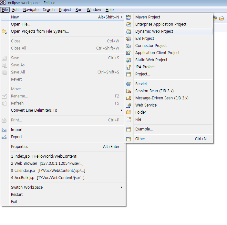Click the Static Web Project icon
227x225 pixels.
[129, 60]
